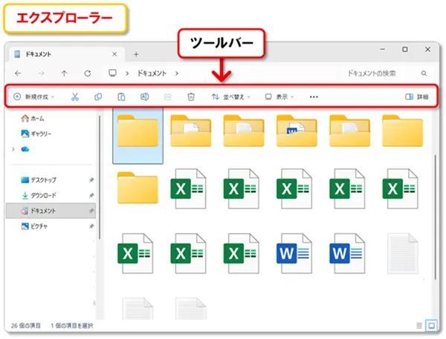Select the first Excel file in third row
Screen dimensions: 446x339
point(135,254)
